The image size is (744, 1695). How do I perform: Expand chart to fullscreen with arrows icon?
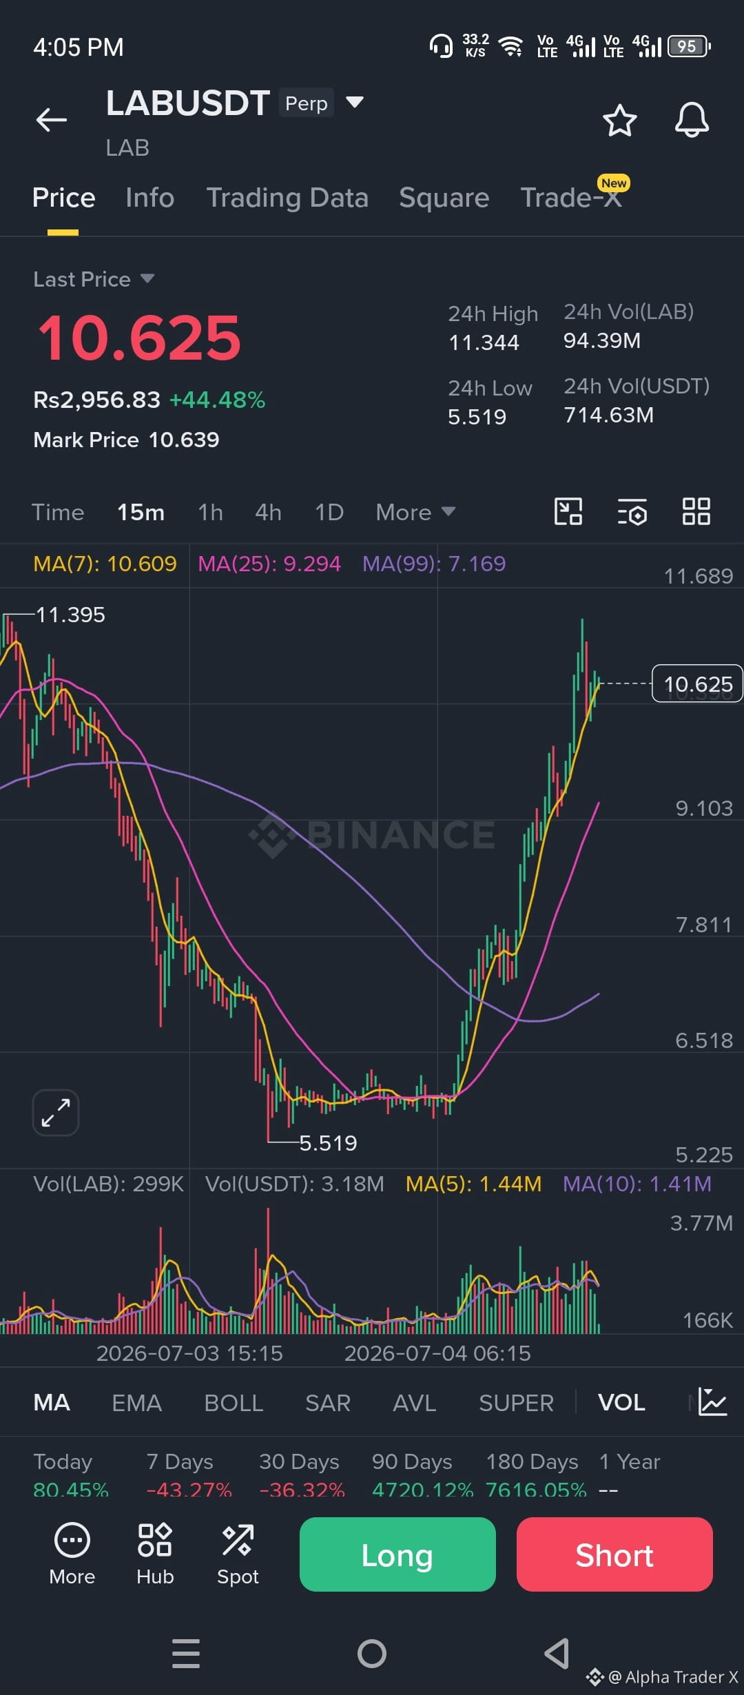tap(56, 1113)
